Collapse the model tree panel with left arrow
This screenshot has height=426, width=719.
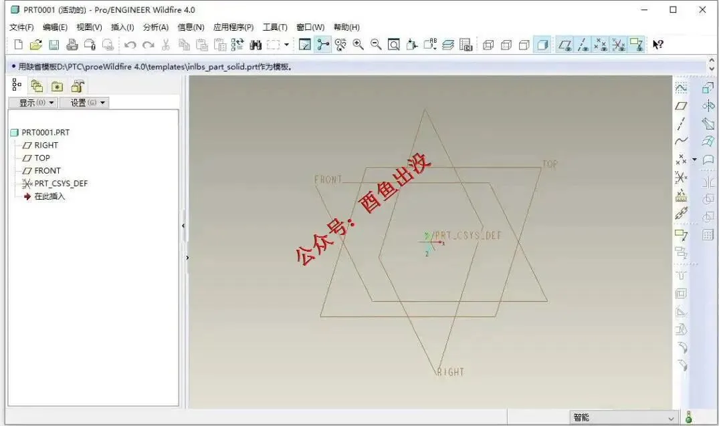click(183, 226)
